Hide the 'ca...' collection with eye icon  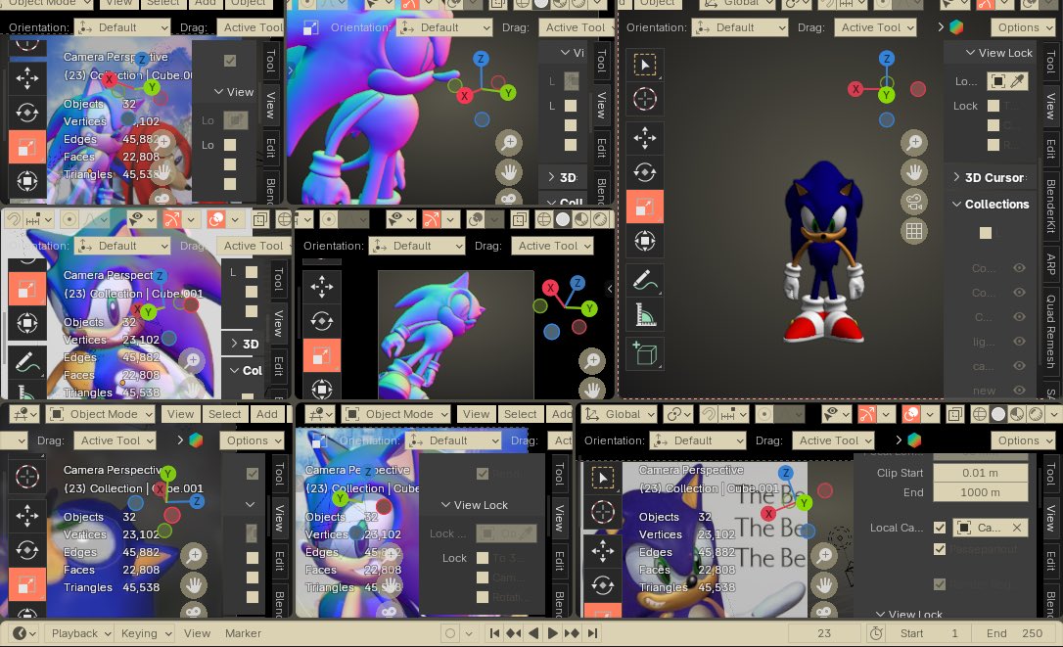(1019, 365)
